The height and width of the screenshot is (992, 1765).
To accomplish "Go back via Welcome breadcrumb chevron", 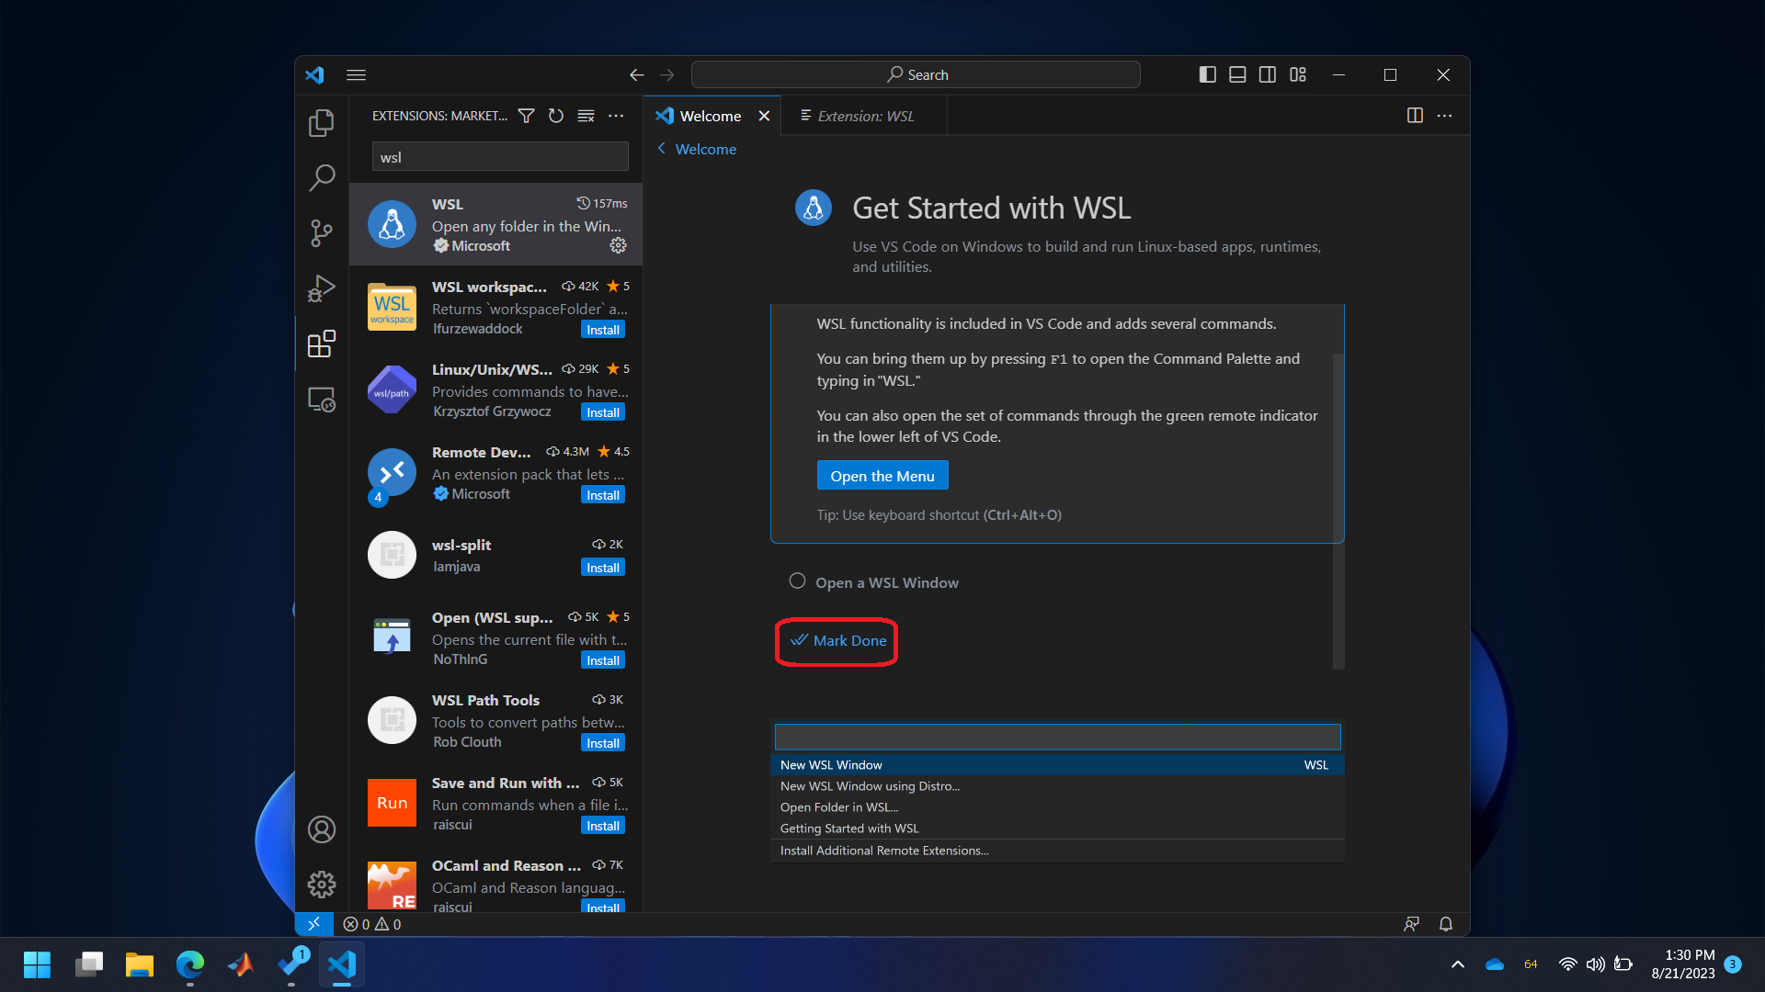I will (x=662, y=149).
